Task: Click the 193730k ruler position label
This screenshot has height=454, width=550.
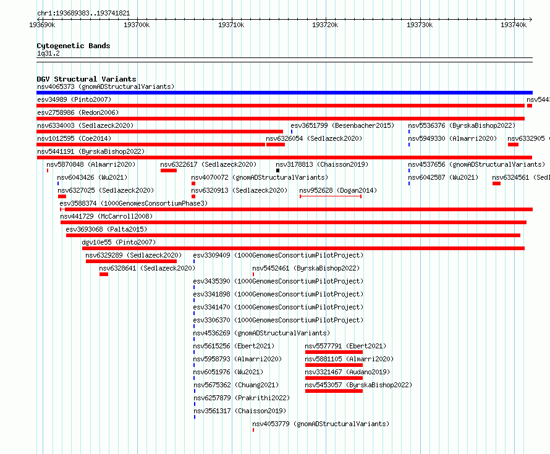Action: tap(420, 25)
